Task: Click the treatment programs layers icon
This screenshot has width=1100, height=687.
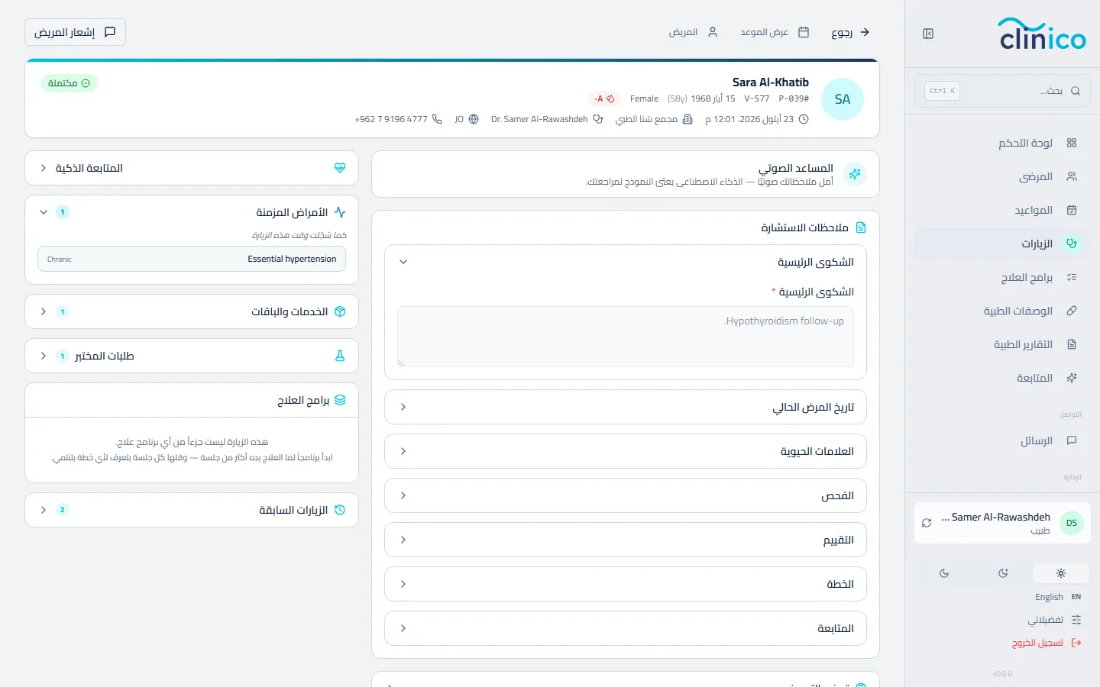Action: pyautogui.click(x=340, y=400)
